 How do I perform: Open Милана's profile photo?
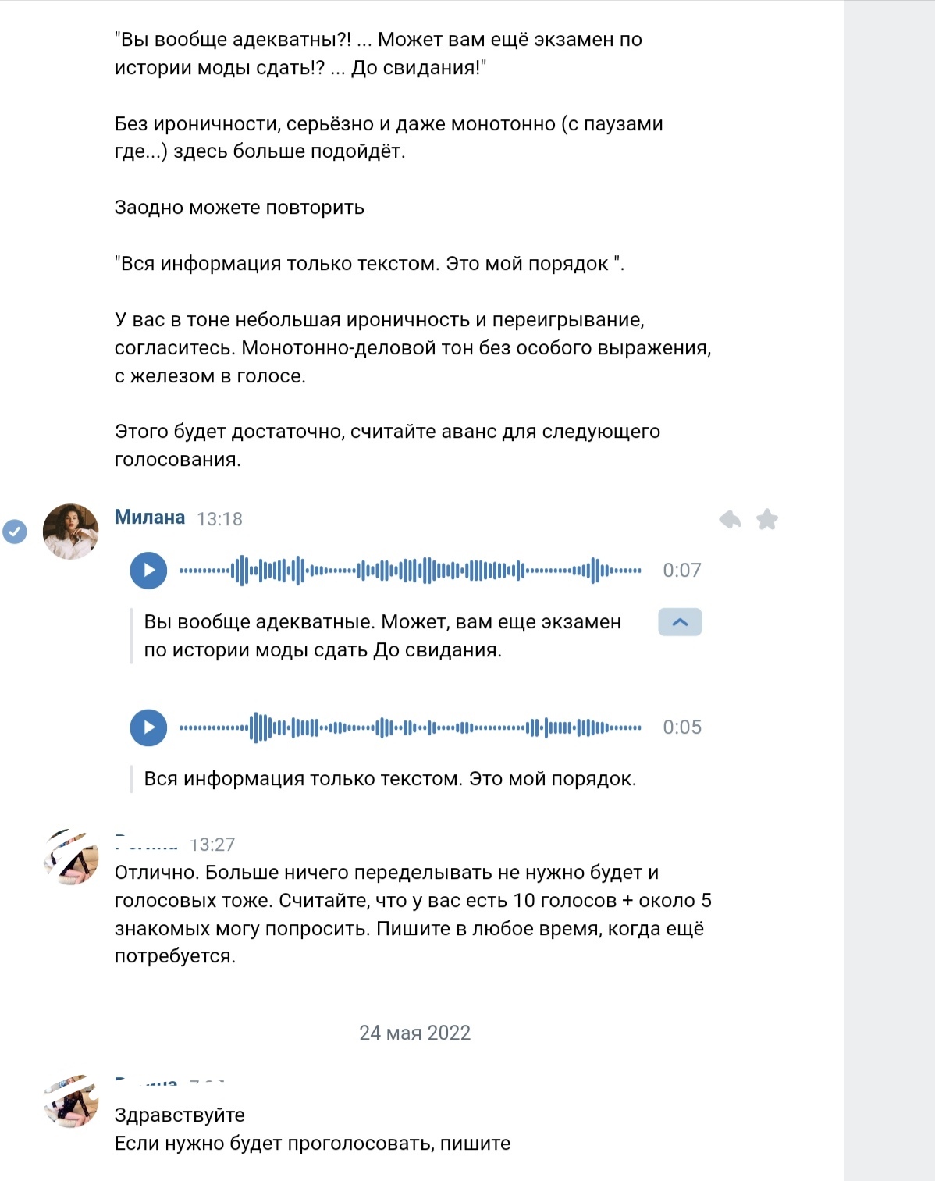[70, 532]
